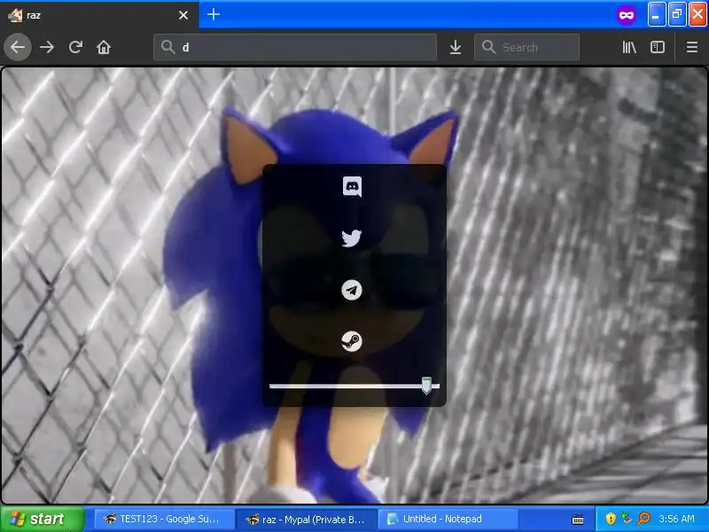The image size is (709, 532).
Task: Open the Windows Start menu
Action: (43, 519)
